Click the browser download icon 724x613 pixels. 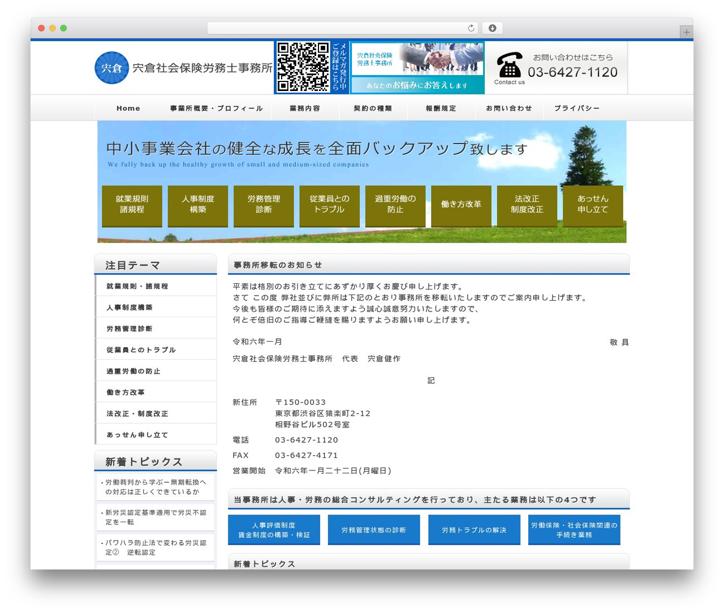pyautogui.click(x=492, y=28)
